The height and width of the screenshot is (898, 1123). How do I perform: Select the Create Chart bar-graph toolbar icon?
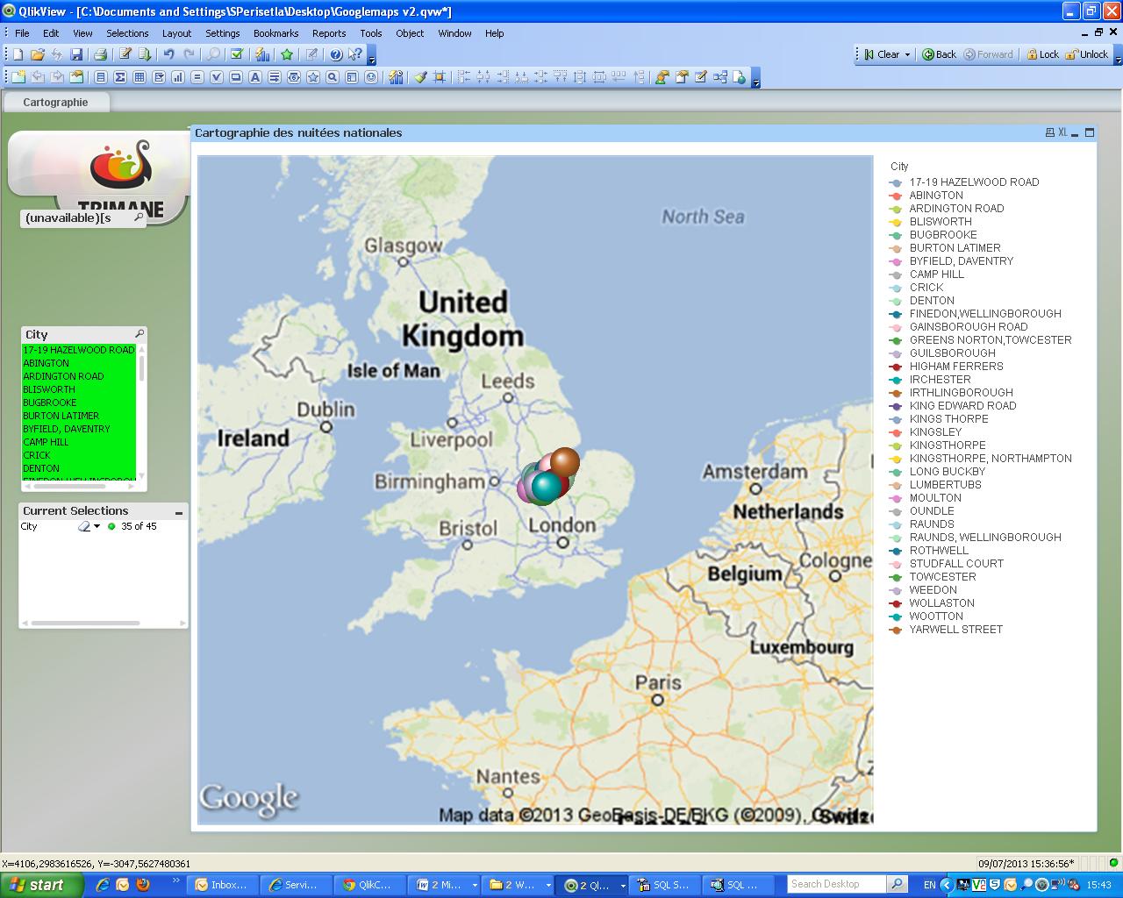(x=262, y=54)
